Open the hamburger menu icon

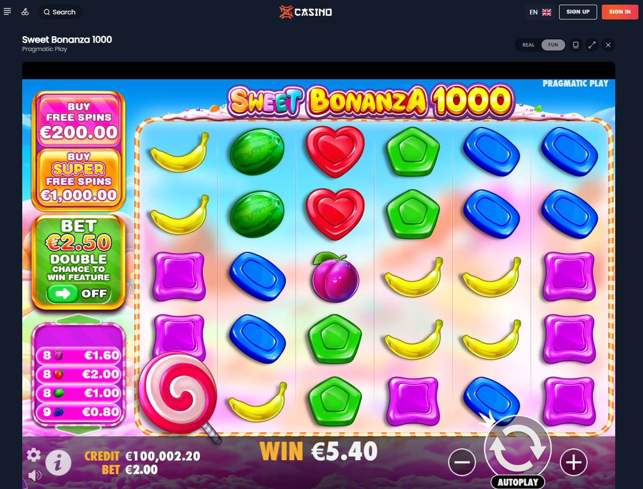[x=7, y=12]
